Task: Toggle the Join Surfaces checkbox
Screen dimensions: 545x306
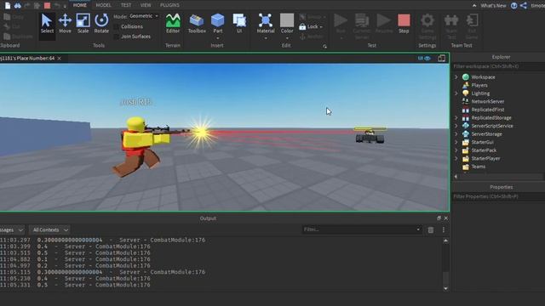Action: click(x=117, y=37)
